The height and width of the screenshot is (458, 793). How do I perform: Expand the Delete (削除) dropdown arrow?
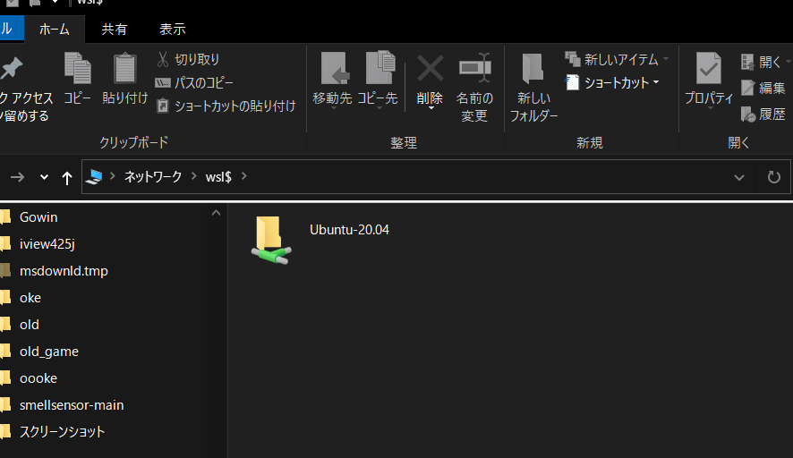click(431, 108)
